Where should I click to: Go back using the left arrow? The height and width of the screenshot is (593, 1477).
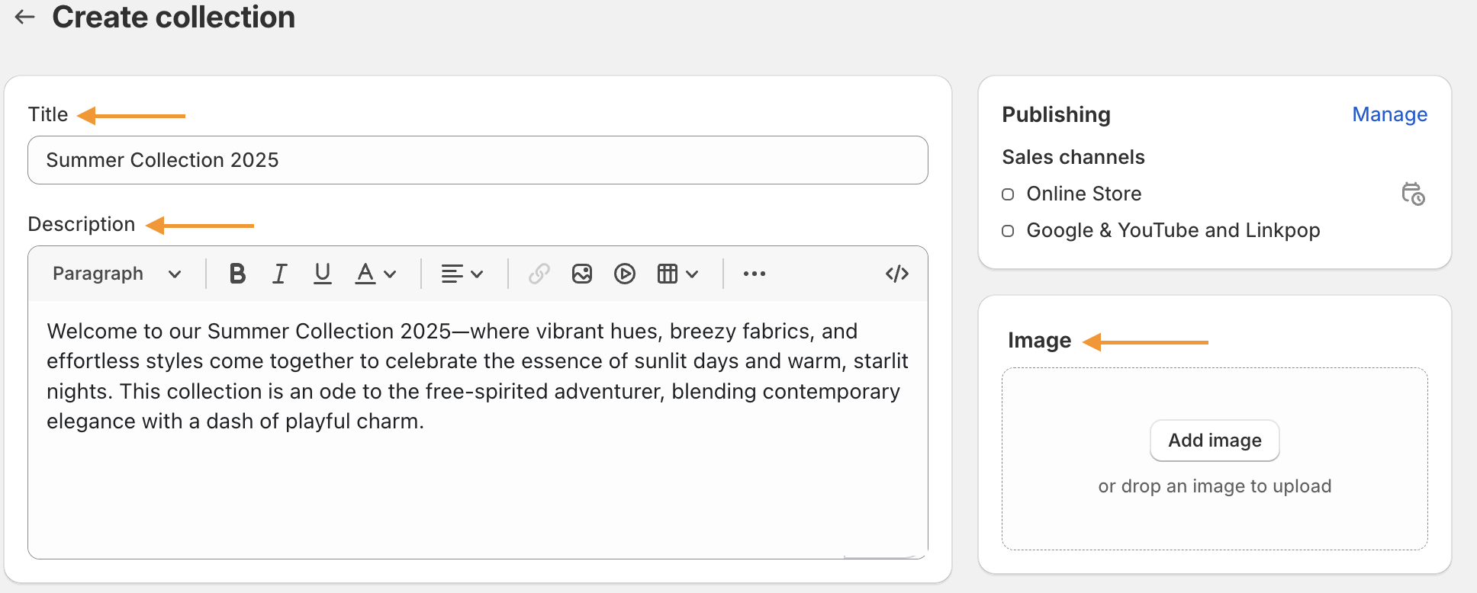pos(25,17)
